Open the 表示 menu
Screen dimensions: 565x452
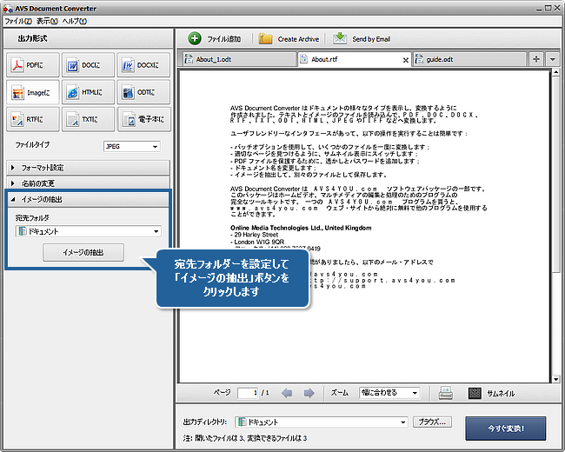click(x=47, y=21)
